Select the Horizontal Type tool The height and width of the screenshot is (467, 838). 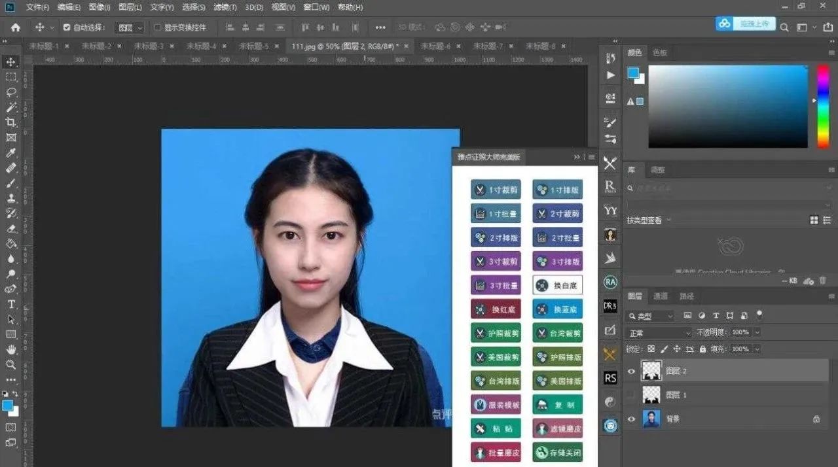pyautogui.click(x=11, y=304)
